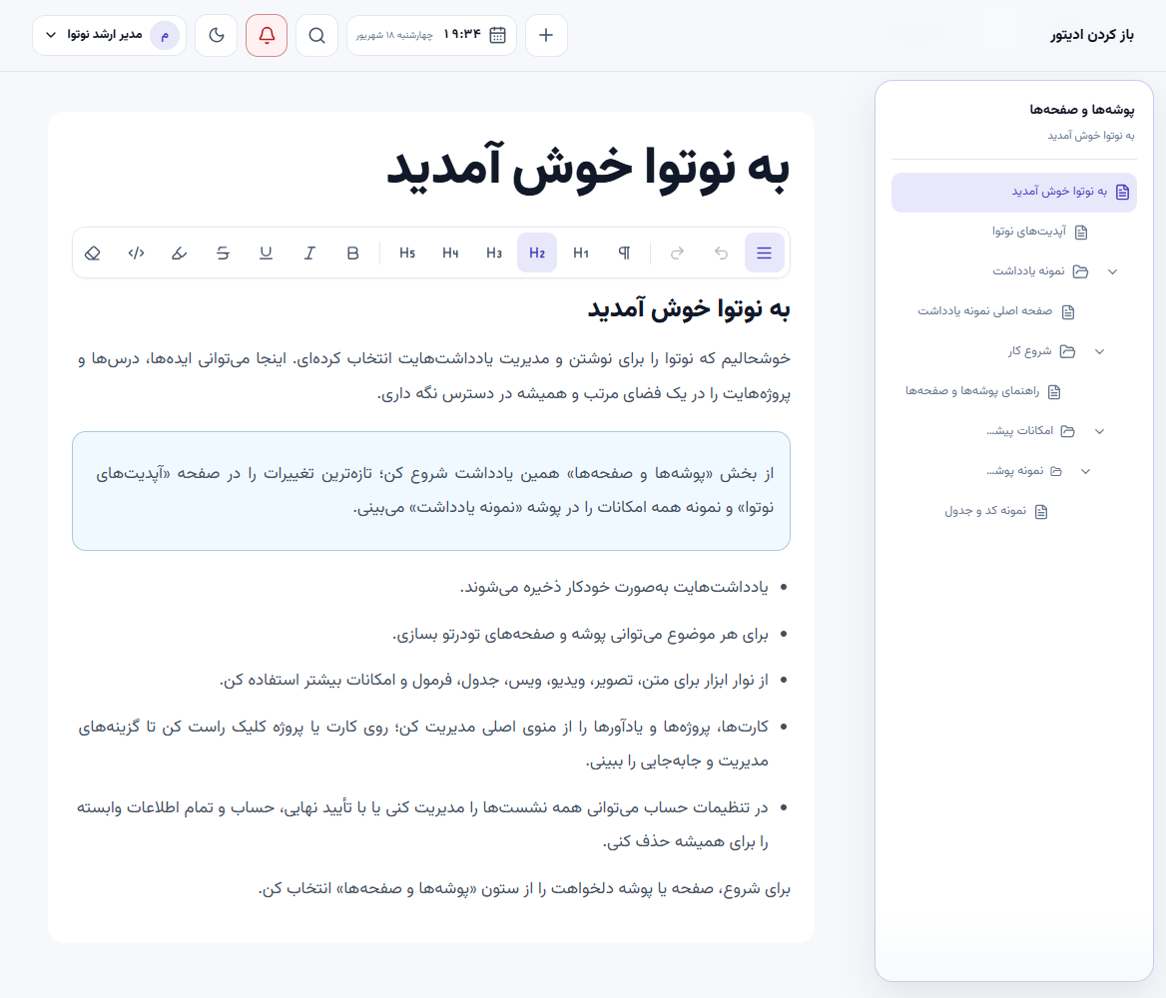1166x998 pixels.
Task: Open صفحه اصلی نمونه یادداشت page
Action: point(984,310)
